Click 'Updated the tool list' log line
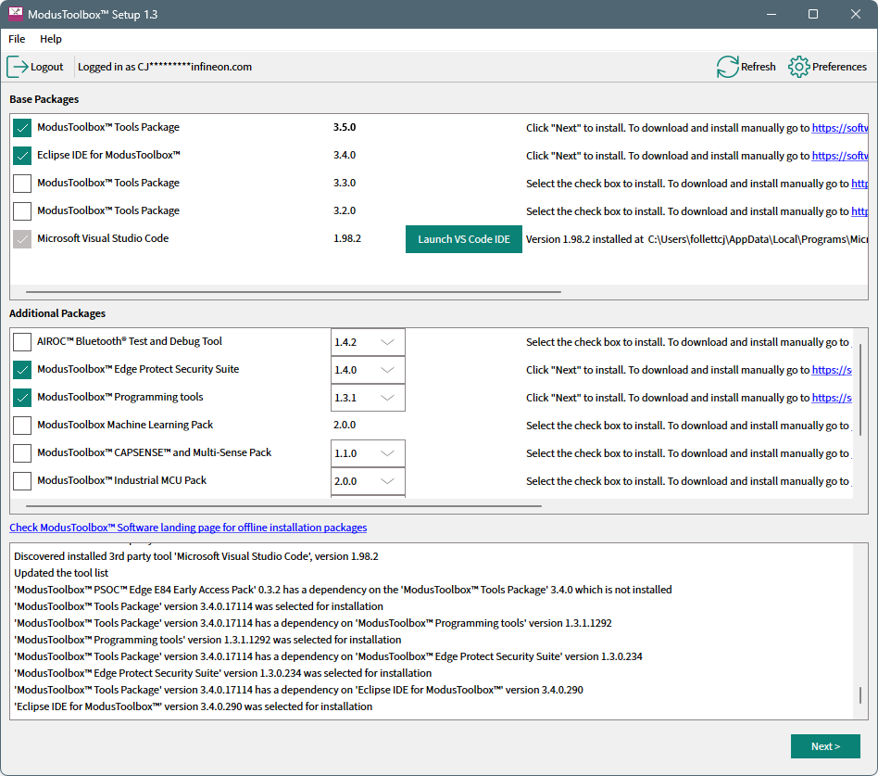Image resolution: width=878 pixels, height=776 pixels. 61,573
